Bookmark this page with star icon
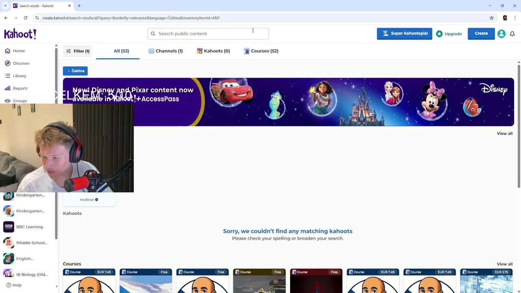 [x=492, y=18]
